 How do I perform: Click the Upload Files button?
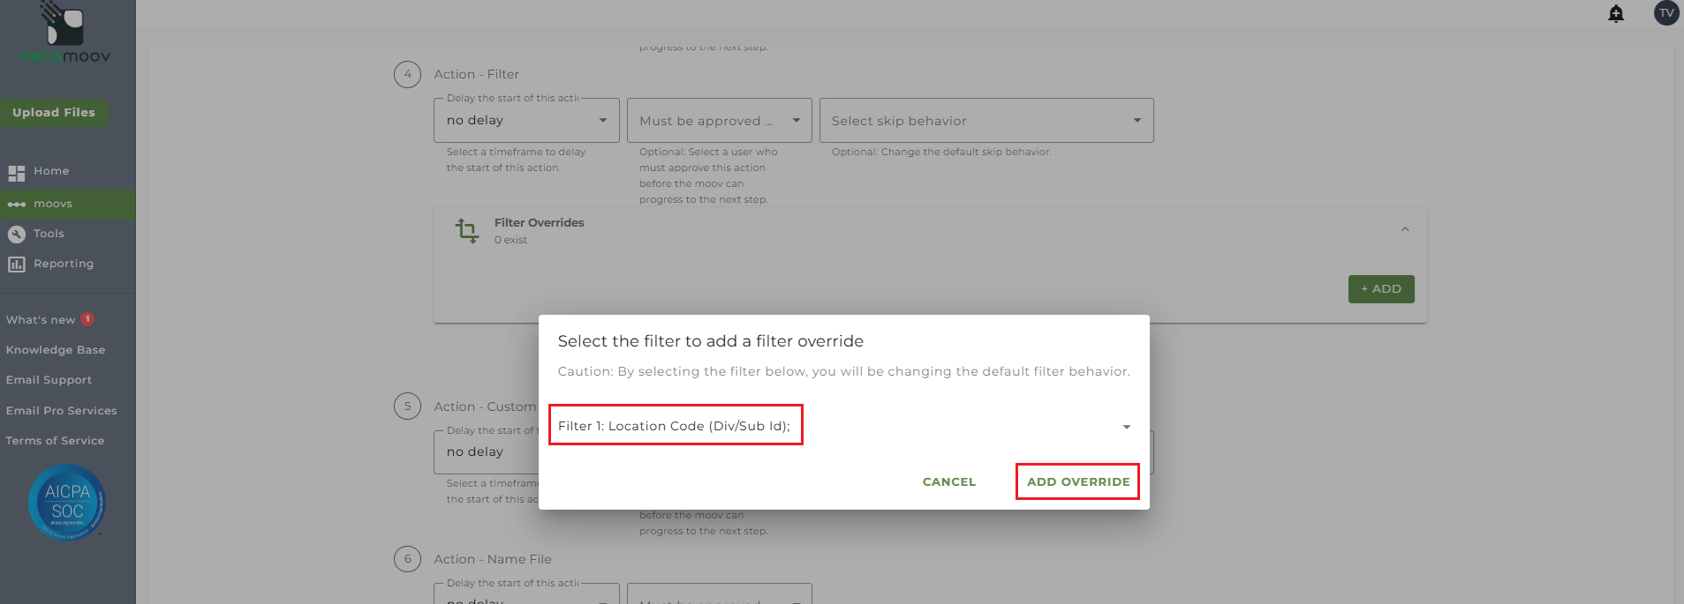(x=54, y=113)
